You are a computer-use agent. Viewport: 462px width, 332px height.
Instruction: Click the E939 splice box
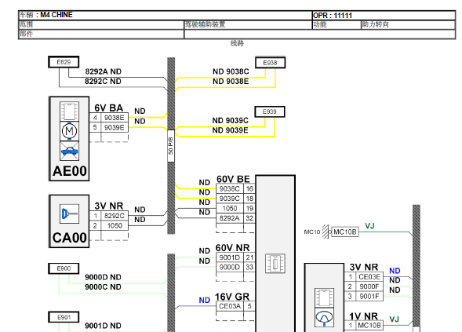pyautogui.click(x=270, y=111)
